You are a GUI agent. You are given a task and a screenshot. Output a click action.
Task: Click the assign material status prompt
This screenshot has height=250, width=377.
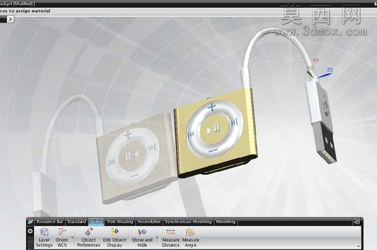pos(25,11)
